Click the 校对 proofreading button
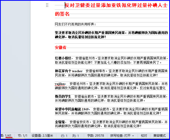170x140 pixels. click(x=144, y=136)
